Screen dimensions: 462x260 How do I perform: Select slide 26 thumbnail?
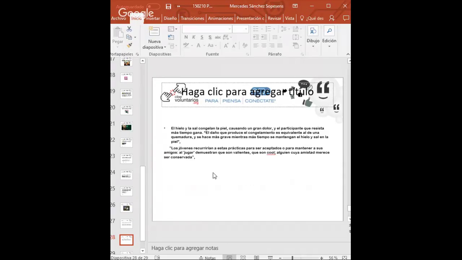[x=127, y=208]
